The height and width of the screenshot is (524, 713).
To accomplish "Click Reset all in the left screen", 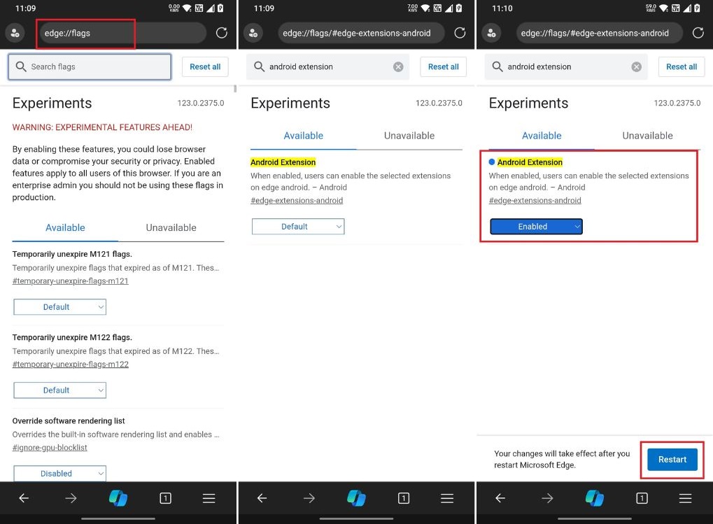I will coord(205,67).
